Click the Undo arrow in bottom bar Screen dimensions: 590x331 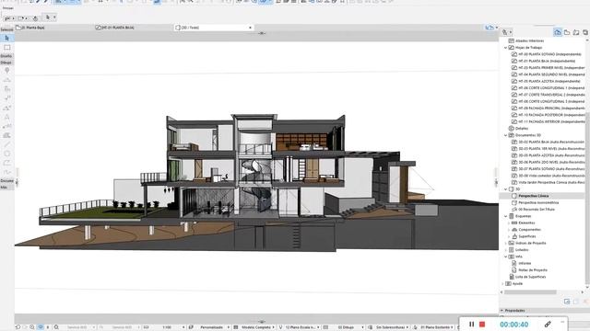(18, 327)
